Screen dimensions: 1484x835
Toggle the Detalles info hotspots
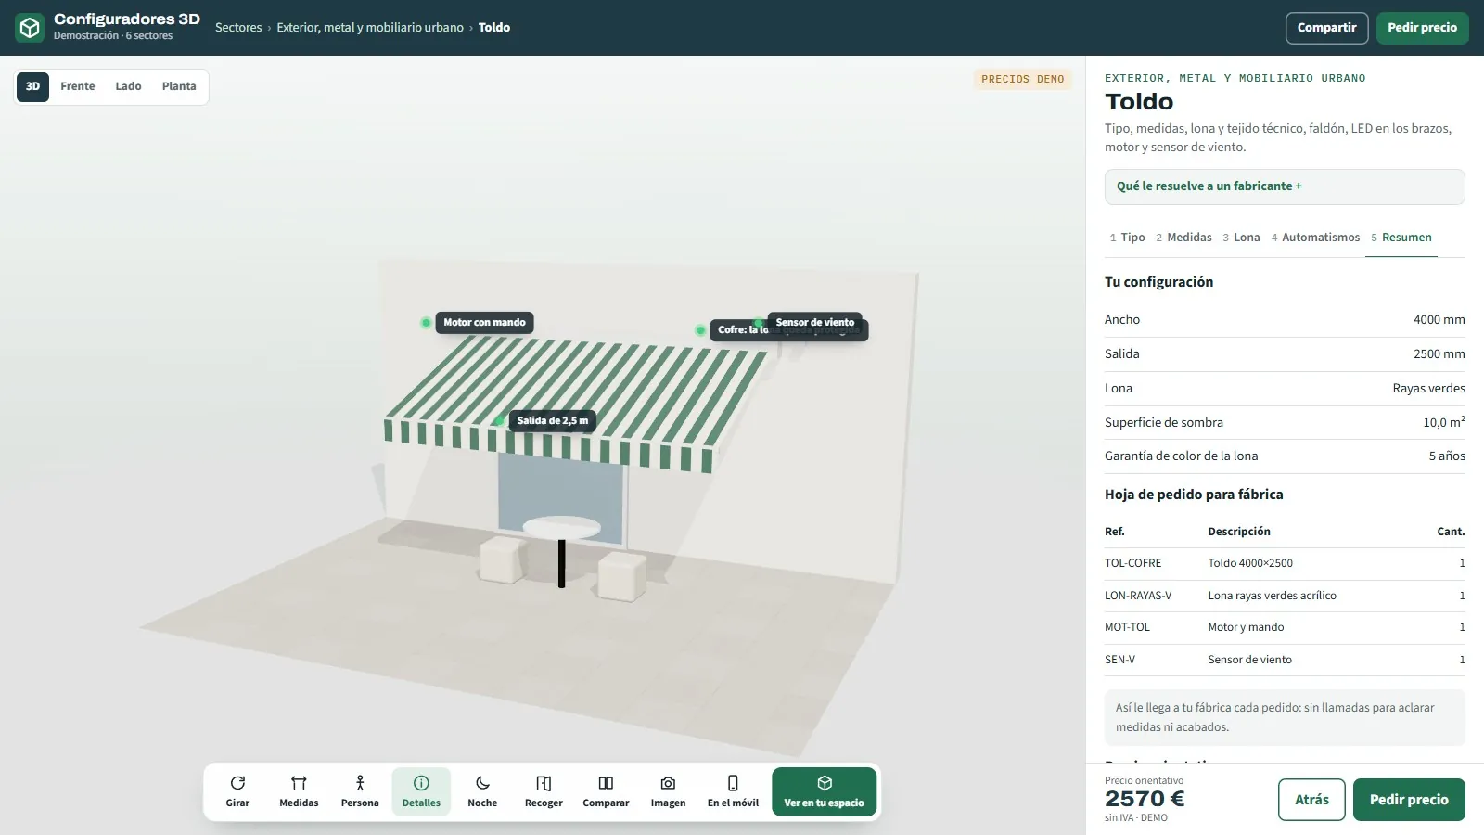coord(421,791)
